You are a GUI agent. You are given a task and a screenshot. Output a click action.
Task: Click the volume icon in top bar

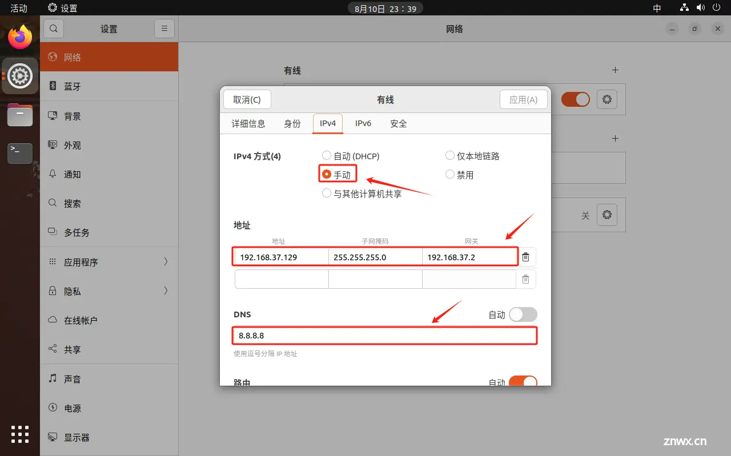pos(701,8)
